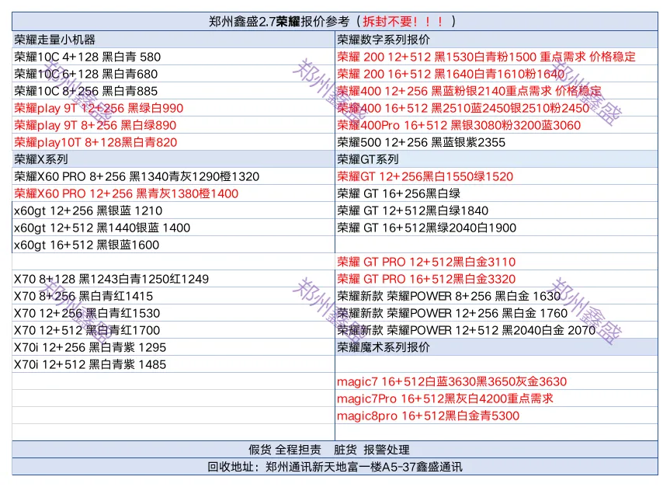Select row 荣耀X60 PRO 12+256 黑青灰1380橙1400
Image resolution: width=670 pixels, height=487 pixels.
173,193
